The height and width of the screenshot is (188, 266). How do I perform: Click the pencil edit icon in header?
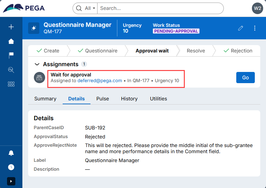click(x=240, y=28)
